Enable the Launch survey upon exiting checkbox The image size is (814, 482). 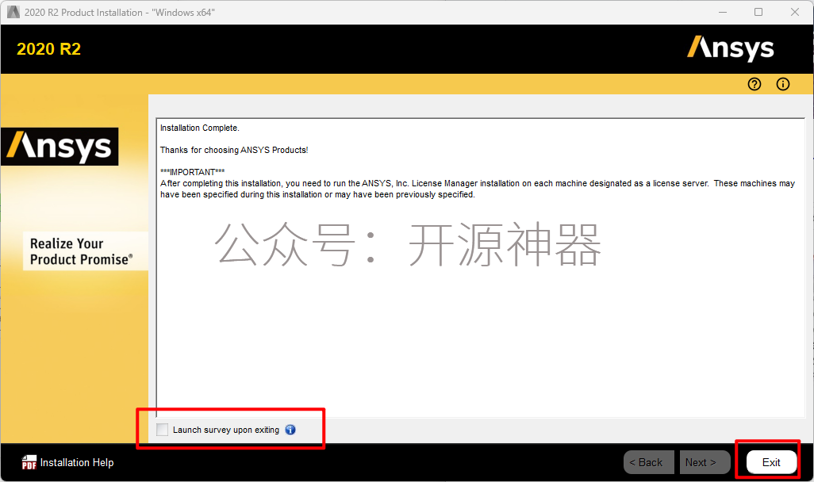pyautogui.click(x=163, y=430)
